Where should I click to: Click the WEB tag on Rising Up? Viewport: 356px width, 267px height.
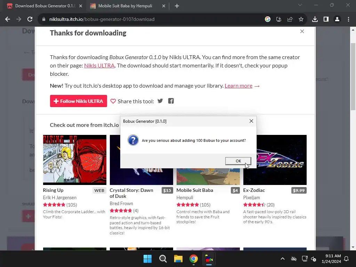(99, 191)
